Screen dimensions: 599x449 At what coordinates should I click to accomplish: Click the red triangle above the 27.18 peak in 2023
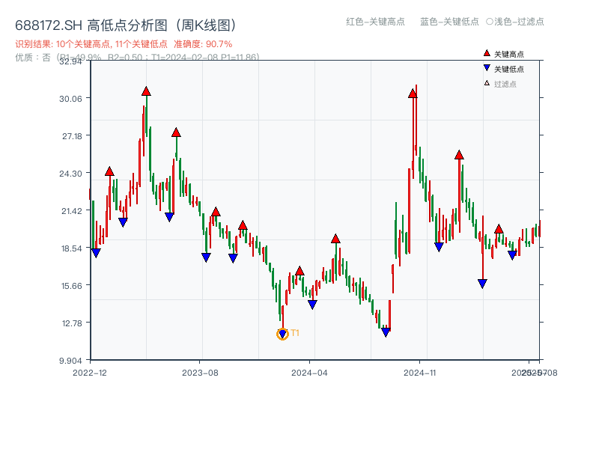[x=175, y=132]
